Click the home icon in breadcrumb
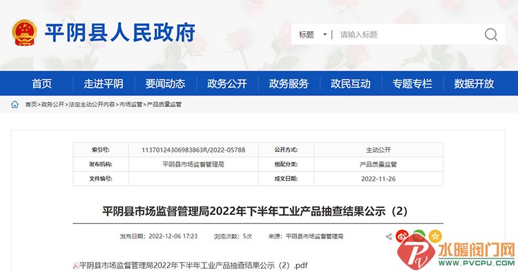 click(x=15, y=104)
